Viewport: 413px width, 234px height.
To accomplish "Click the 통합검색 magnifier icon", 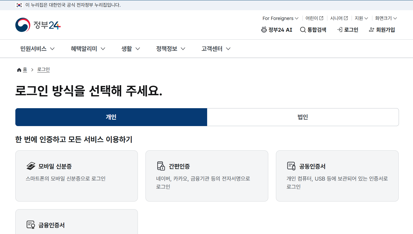I will coord(303,30).
